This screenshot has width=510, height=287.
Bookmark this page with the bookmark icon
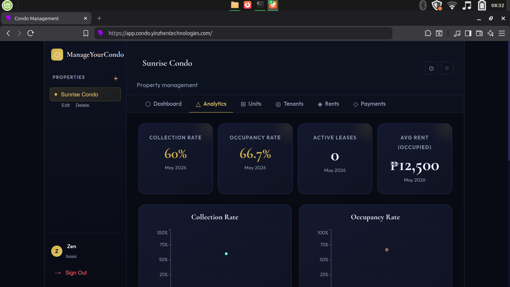pos(86,33)
